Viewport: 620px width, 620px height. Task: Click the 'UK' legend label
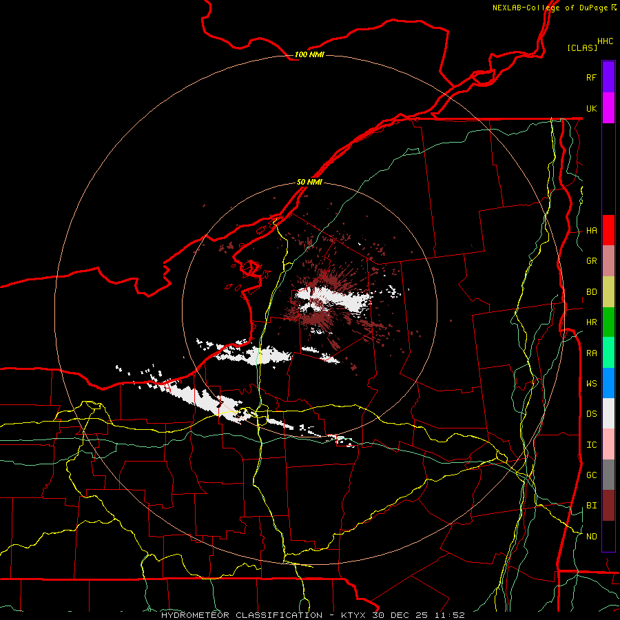click(591, 108)
